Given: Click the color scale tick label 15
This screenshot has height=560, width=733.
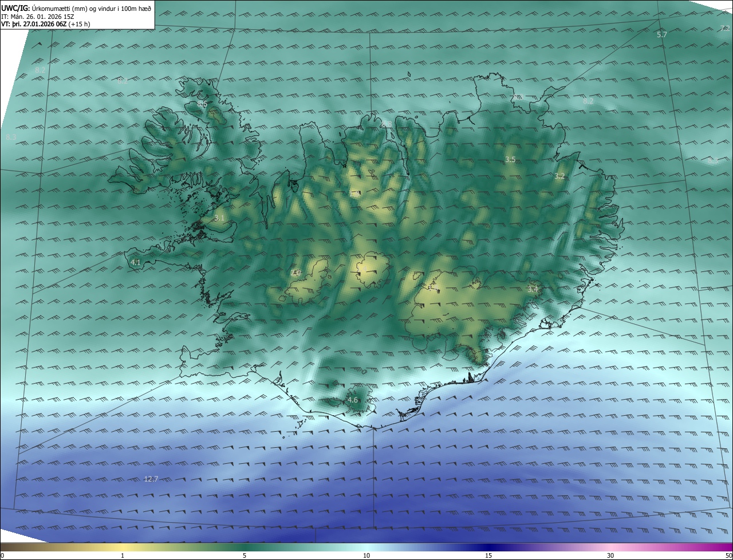Looking at the screenshot, I should [x=488, y=555].
